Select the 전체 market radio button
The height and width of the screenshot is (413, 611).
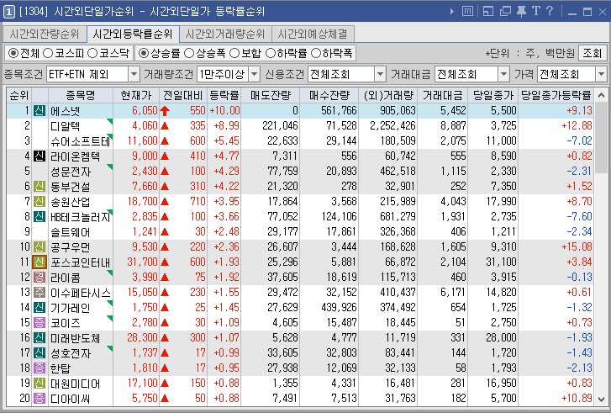click(x=13, y=53)
